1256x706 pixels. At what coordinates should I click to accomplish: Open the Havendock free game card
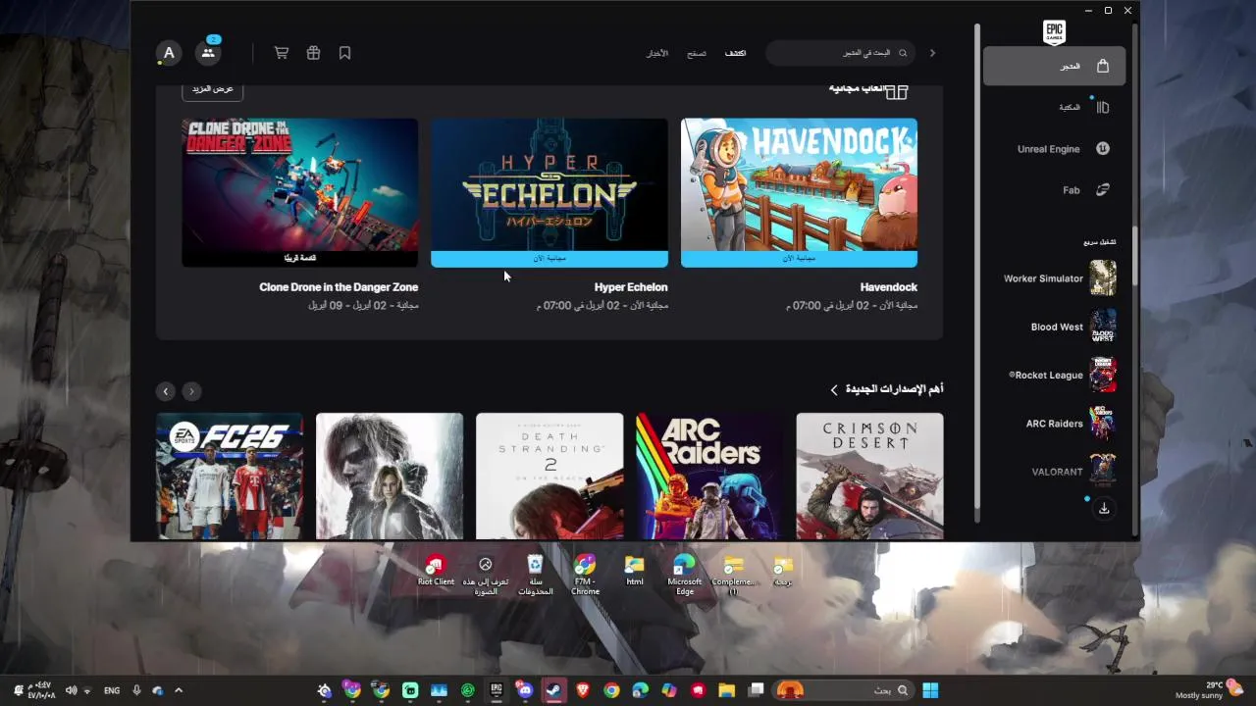(799, 192)
